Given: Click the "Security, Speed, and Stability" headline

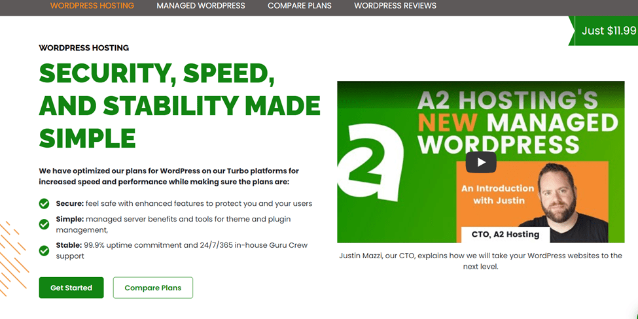Looking at the screenshot, I should (179, 105).
